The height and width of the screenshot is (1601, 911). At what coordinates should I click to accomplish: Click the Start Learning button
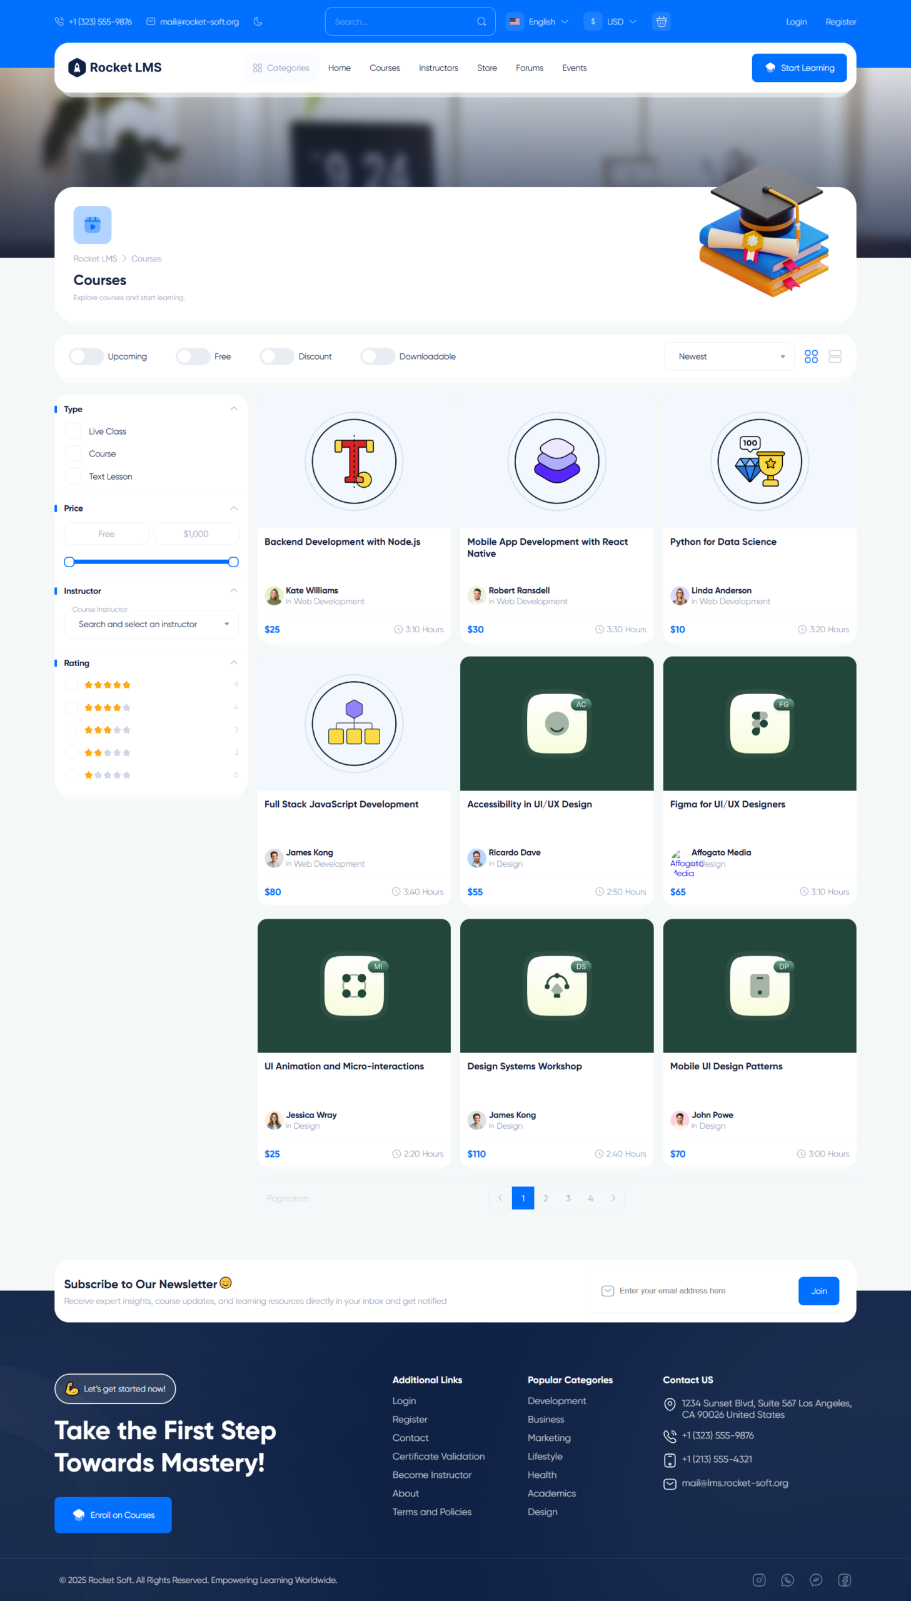[798, 68]
